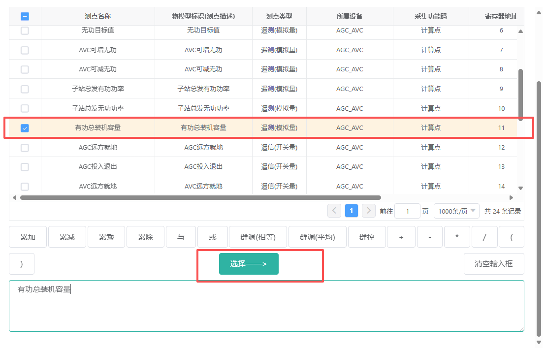Insert the right parenthesis symbol

pos(22,264)
